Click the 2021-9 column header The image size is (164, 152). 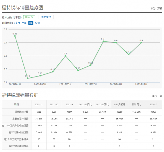(69, 104)
